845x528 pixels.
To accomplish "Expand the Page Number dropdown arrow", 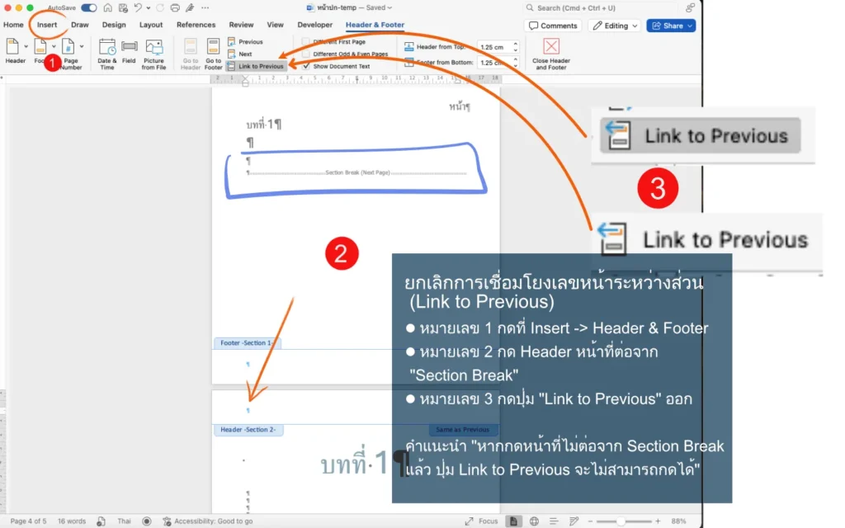I will pyautogui.click(x=82, y=47).
